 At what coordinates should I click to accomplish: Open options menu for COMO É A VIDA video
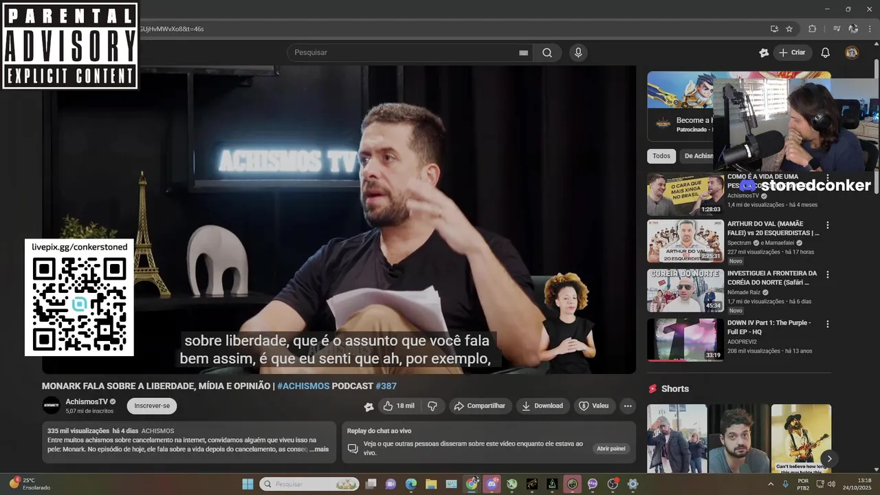[x=828, y=177]
